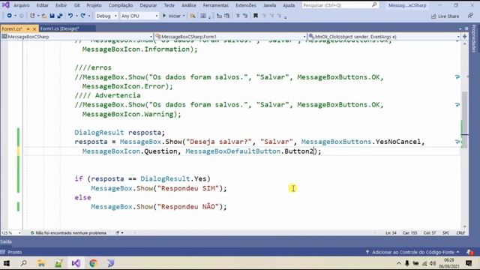Viewport: 480px width, 270px height.
Task: Open the Action Center notification icon
Action: pos(469,263)
